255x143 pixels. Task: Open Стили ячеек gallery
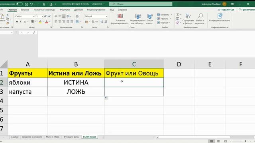coord(150,19)
